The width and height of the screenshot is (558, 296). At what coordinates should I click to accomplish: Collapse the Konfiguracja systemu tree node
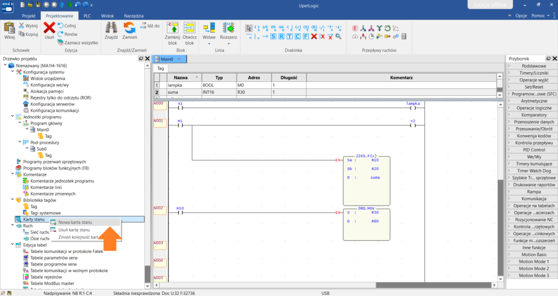click(x=13, y=71)
